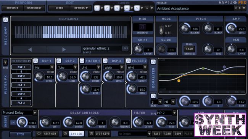Click the Copy preset button
This screenshot has width=248, height=139.
point(178,134)
